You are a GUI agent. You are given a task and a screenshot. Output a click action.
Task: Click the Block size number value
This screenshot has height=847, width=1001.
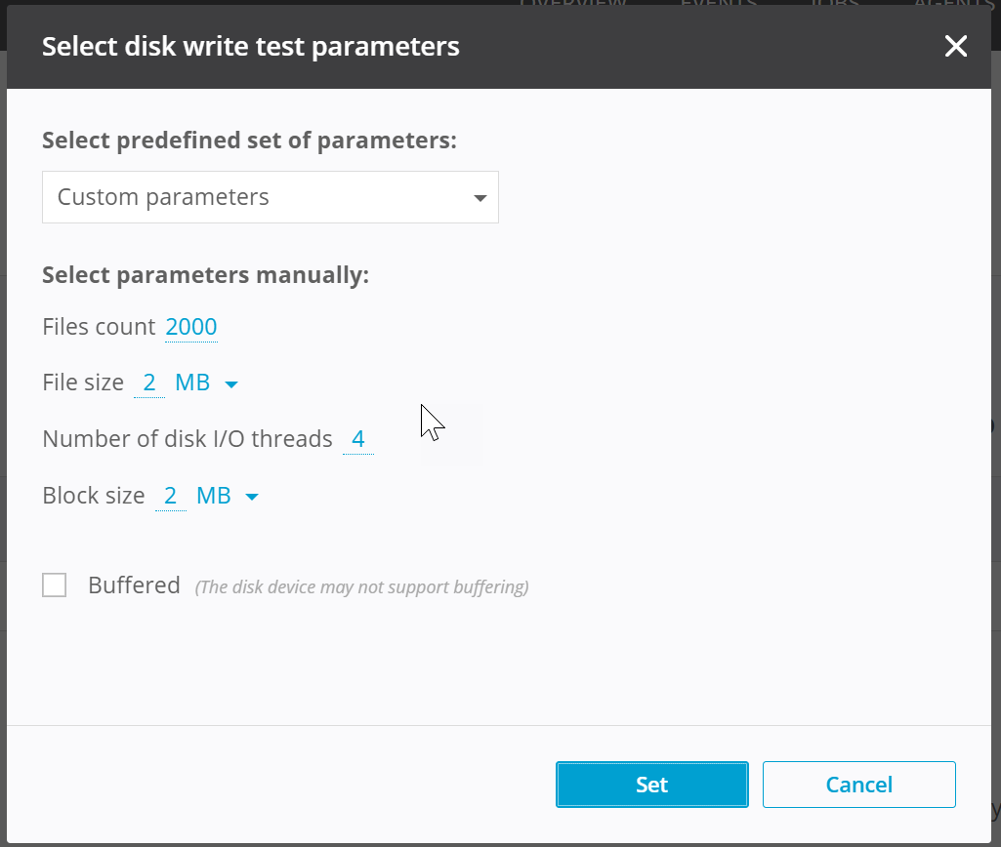tap(170, 496)
